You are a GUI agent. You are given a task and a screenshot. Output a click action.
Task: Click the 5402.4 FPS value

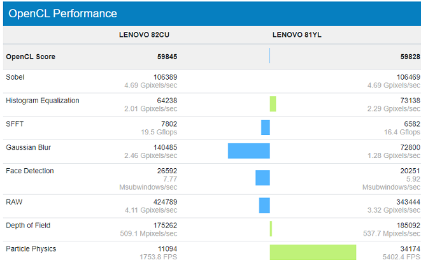(x=401, y=257)
